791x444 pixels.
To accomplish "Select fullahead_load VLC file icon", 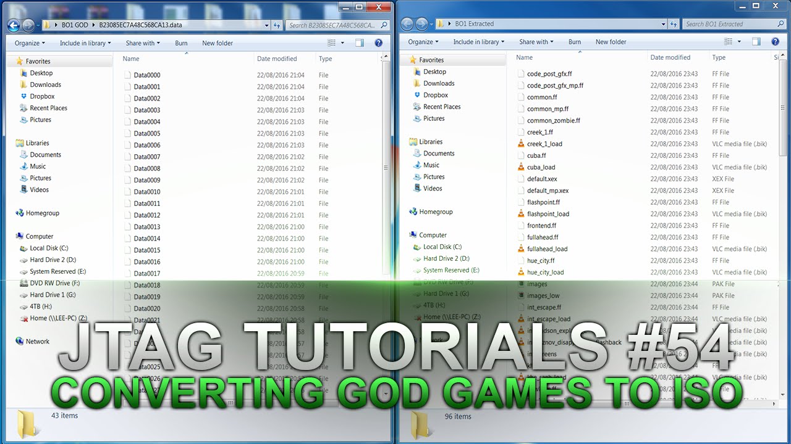I will (521, 249).
